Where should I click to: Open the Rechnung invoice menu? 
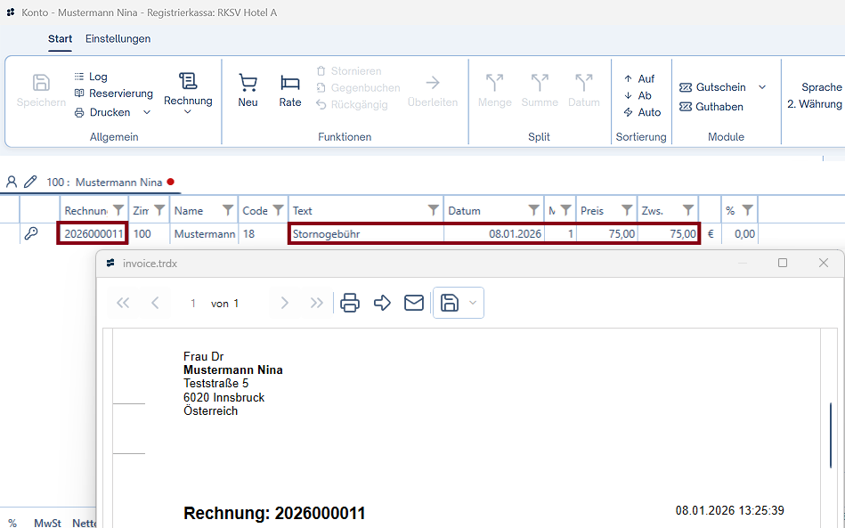pyautogui.click(x=188, y=92)
